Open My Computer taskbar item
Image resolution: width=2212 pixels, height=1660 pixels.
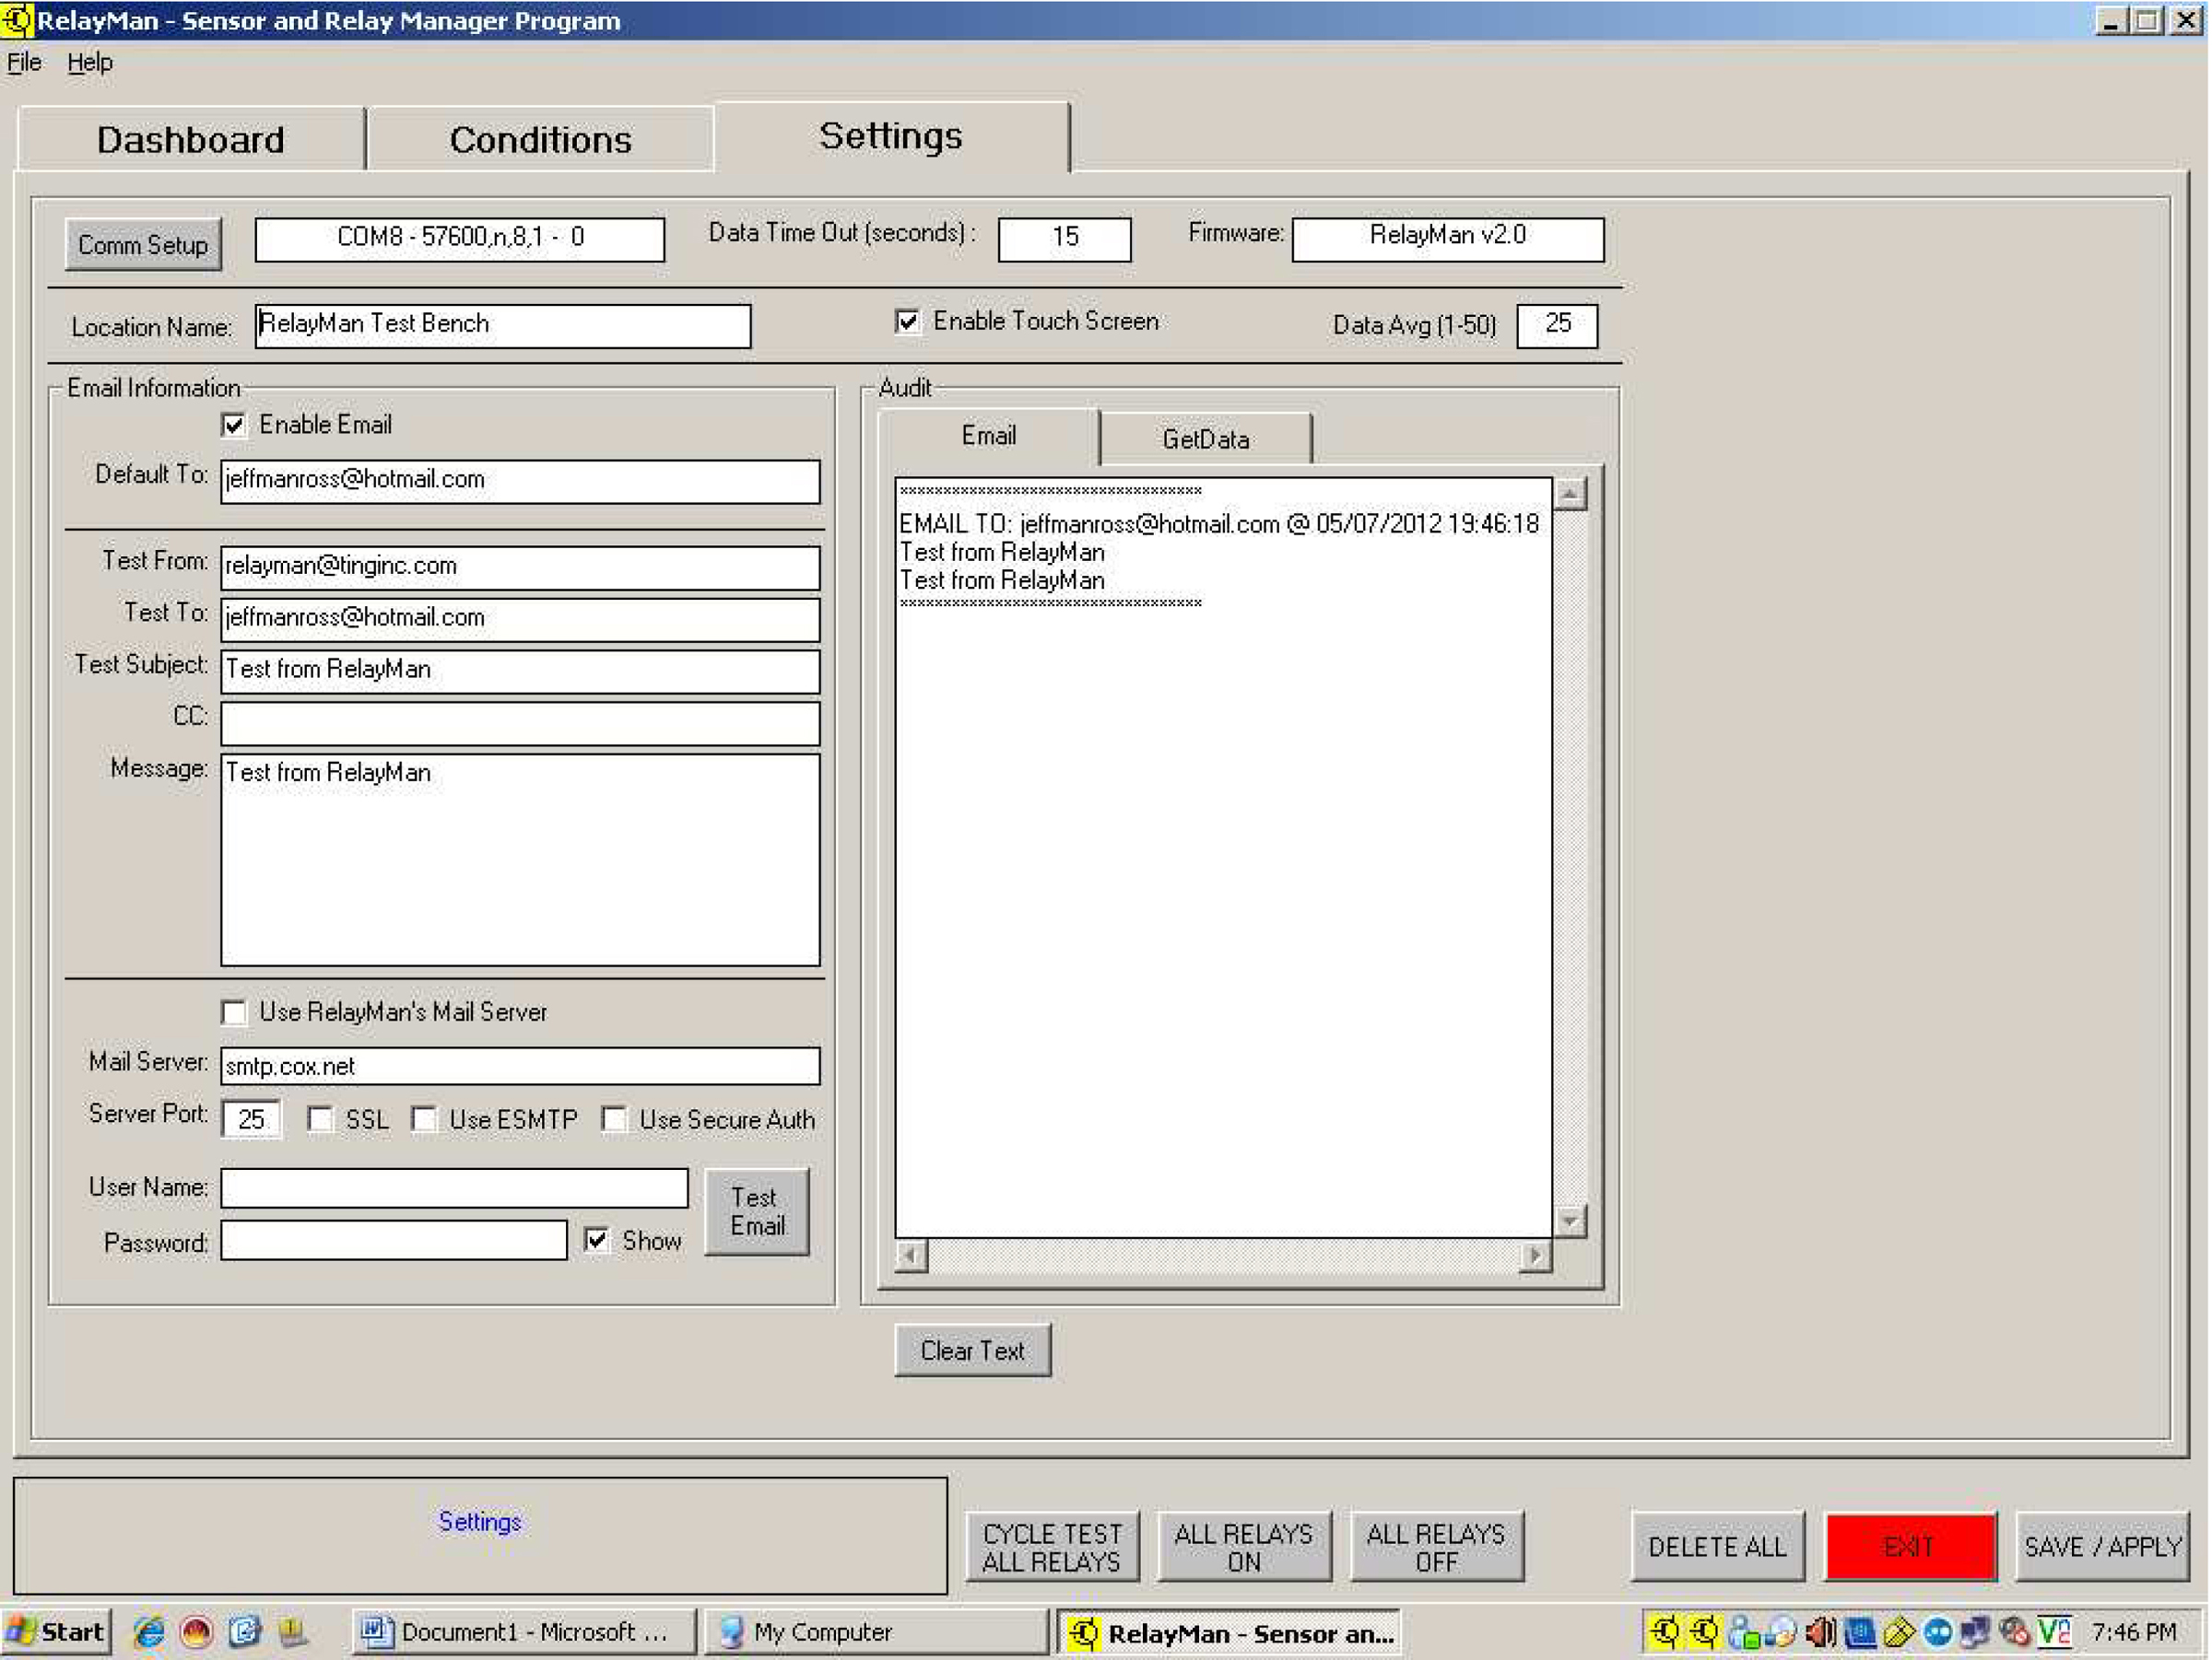click(874, 1632)
